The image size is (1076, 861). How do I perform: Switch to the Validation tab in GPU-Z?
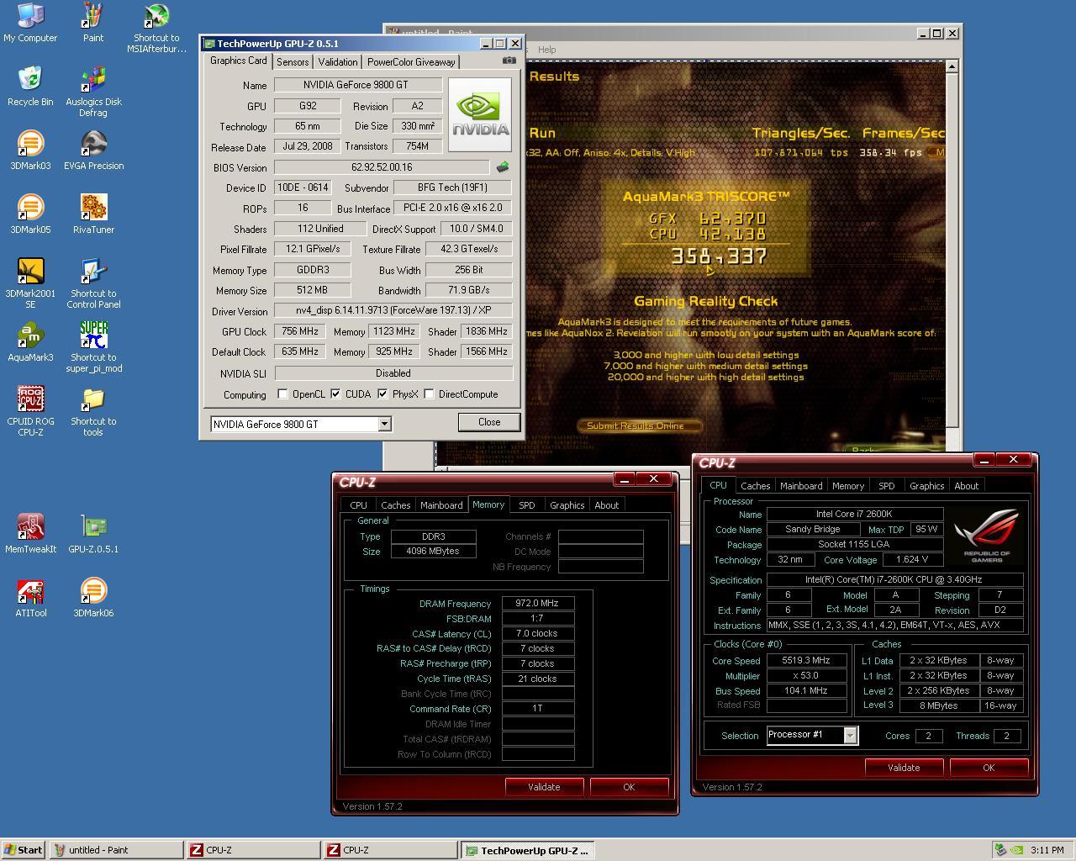pyautogui.click(x=338, y=62)
